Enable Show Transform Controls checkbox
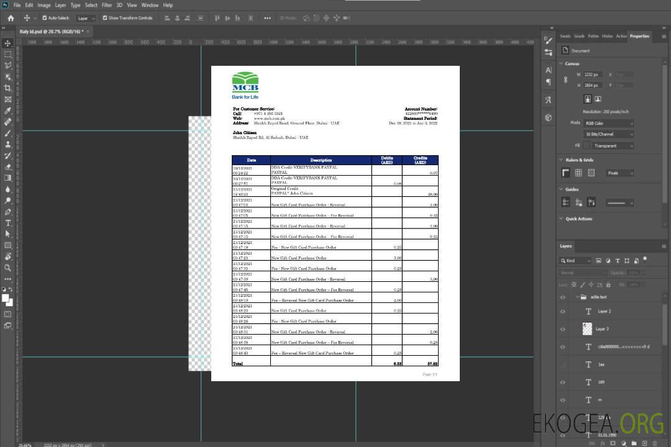Viewport: 671px width, 447px height. pos(105,18)
